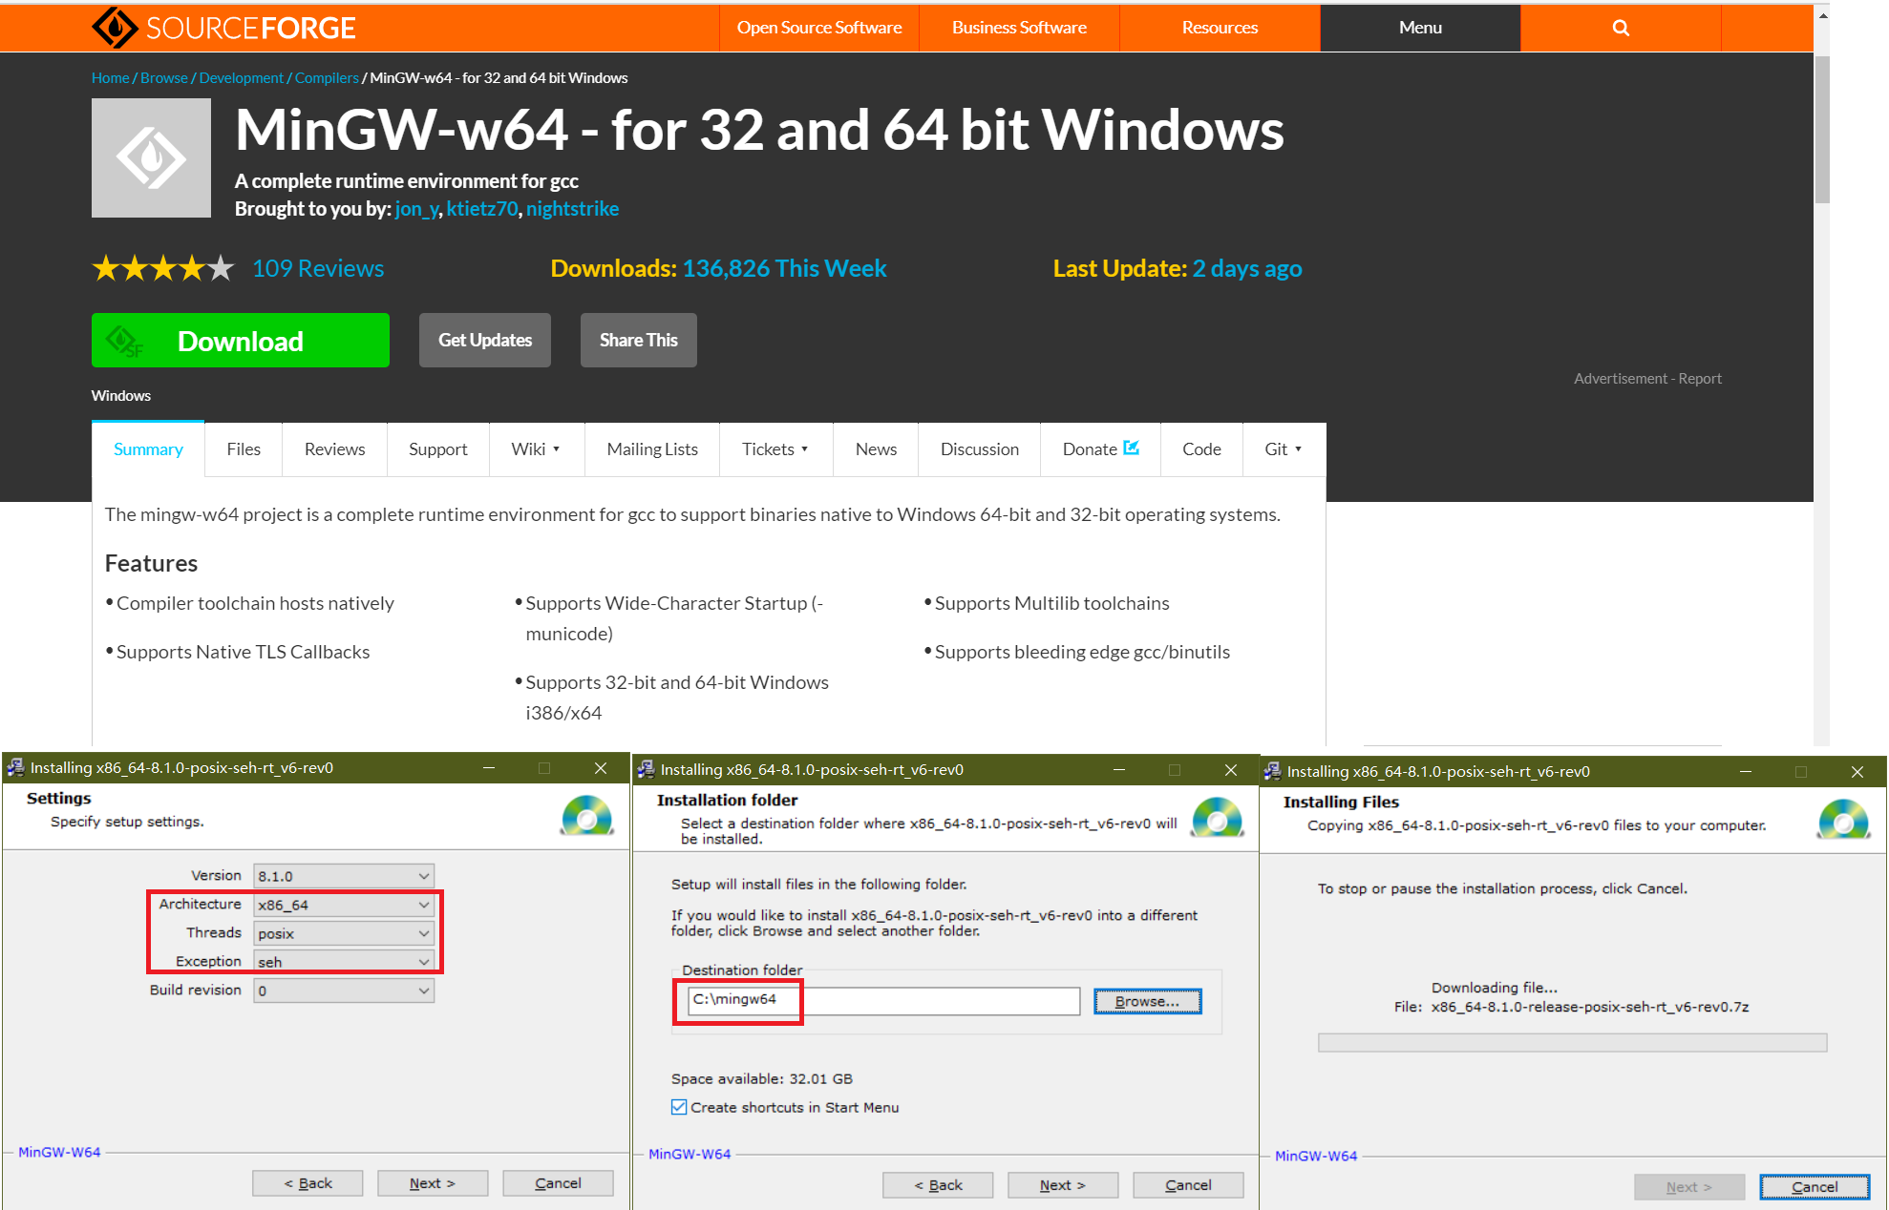This screenshot has width=1889, height=1210.
Task: Open the search magnifier icon
Action: 1621,28
